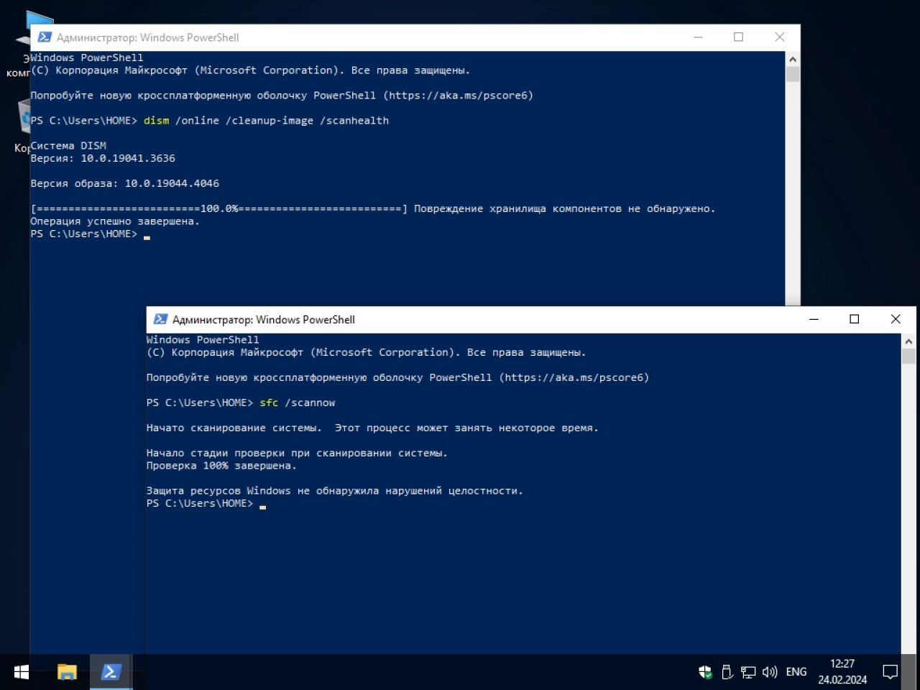The image size is (920, 690).
Task: Close the back PowerShell window
Action: 779,37
